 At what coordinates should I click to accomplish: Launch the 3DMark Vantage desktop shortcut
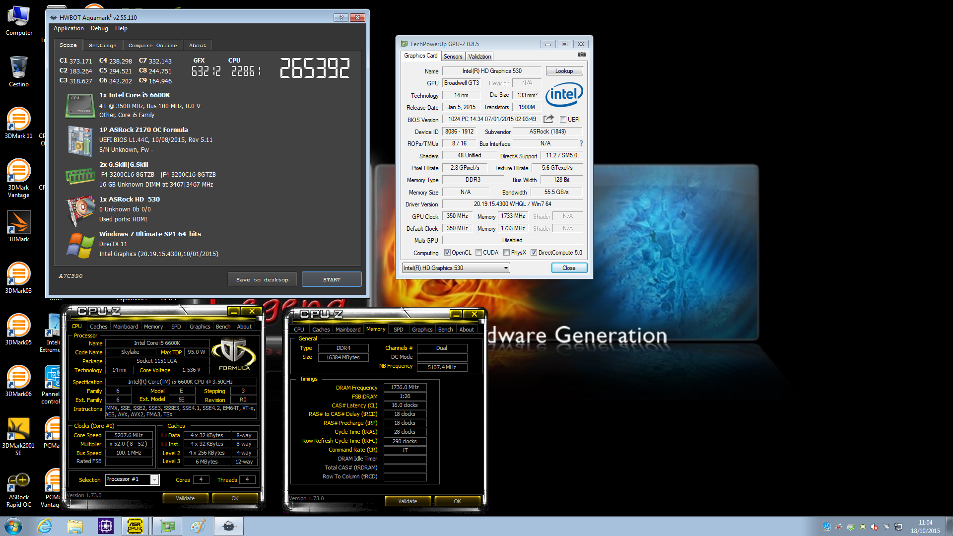pos(19,178)
